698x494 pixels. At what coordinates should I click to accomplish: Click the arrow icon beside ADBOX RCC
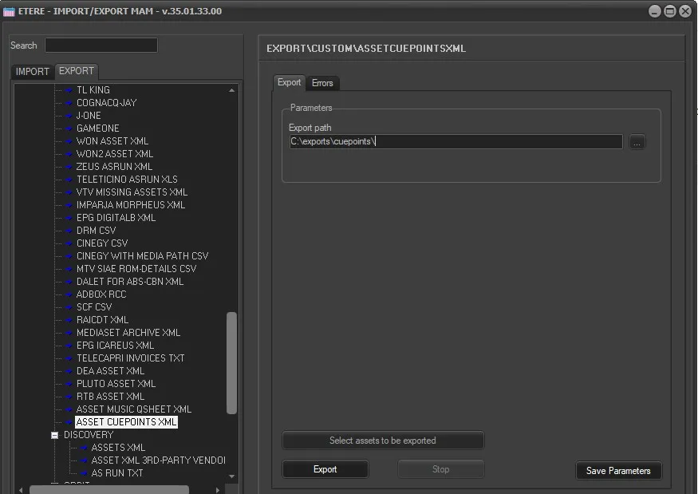69,294
